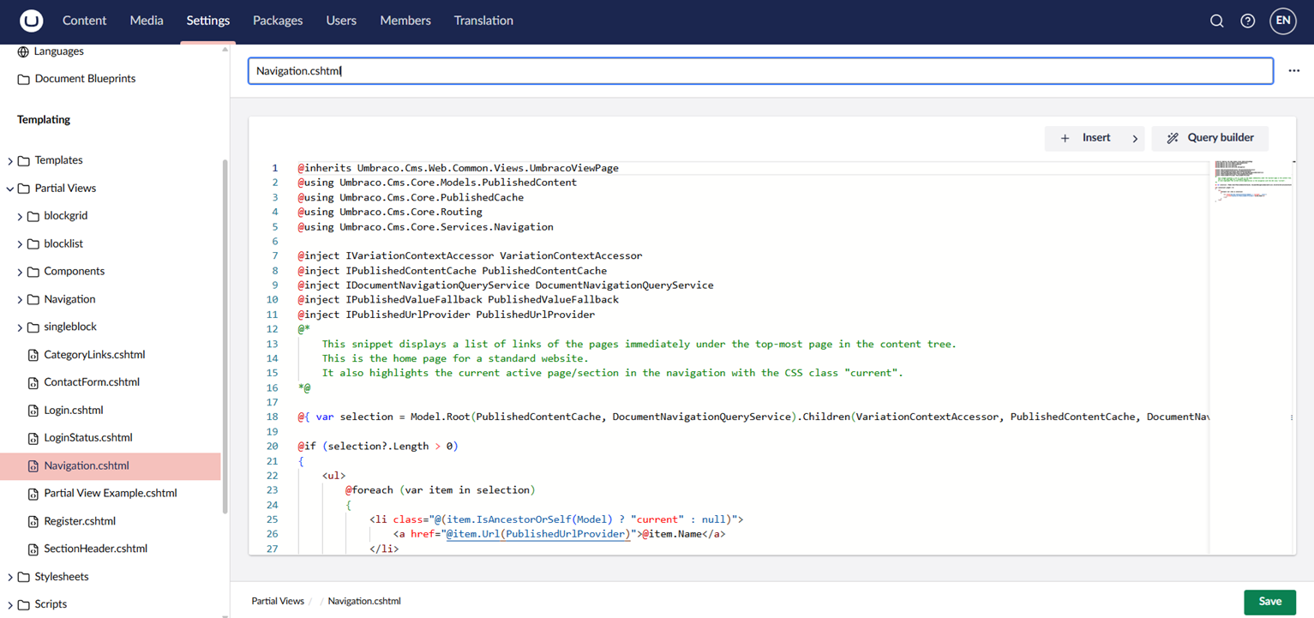Click the Partial Views breadcrumb link
This screenshot has width=1314, height=618.
click(277, 602)
